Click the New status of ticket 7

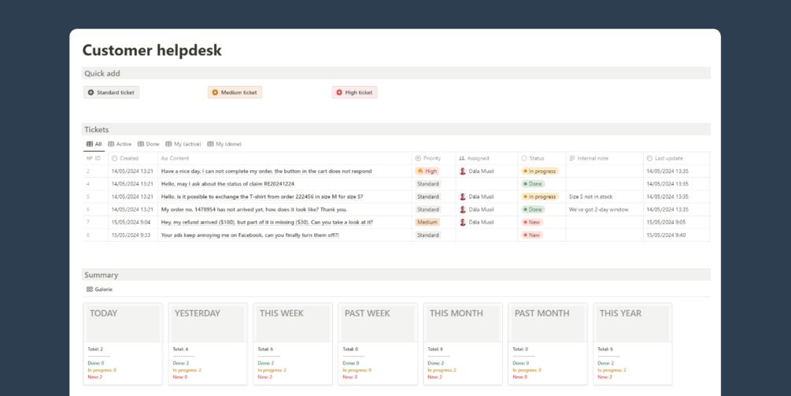[x=532, y=222]
